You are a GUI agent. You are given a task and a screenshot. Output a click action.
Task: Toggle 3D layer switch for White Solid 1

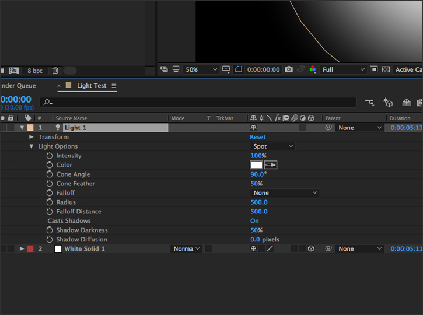pos(311,249)
